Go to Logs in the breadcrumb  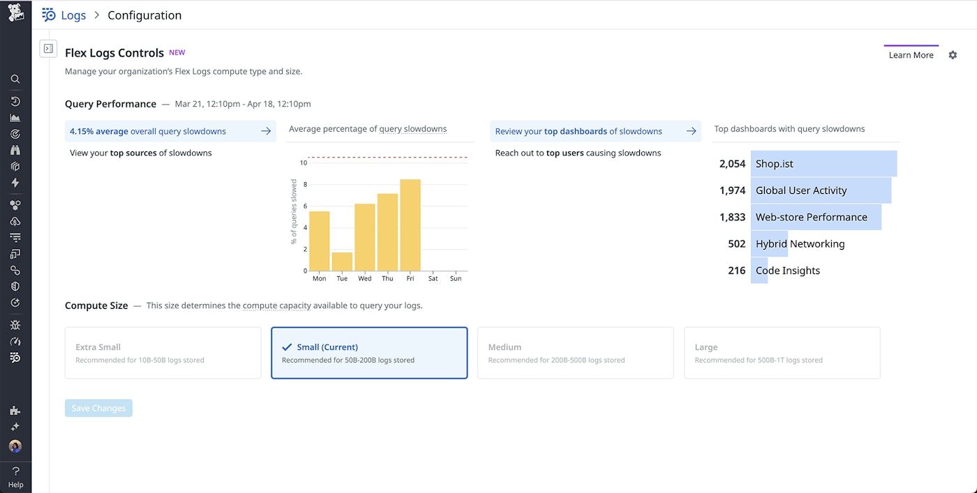(73, 15)
